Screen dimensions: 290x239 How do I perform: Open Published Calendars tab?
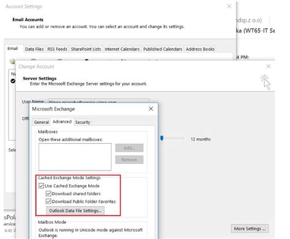point(163,49)
